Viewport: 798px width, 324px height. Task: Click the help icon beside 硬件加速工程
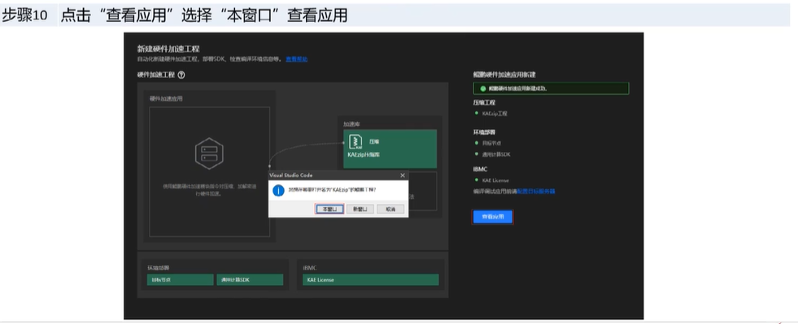[181, 75]
